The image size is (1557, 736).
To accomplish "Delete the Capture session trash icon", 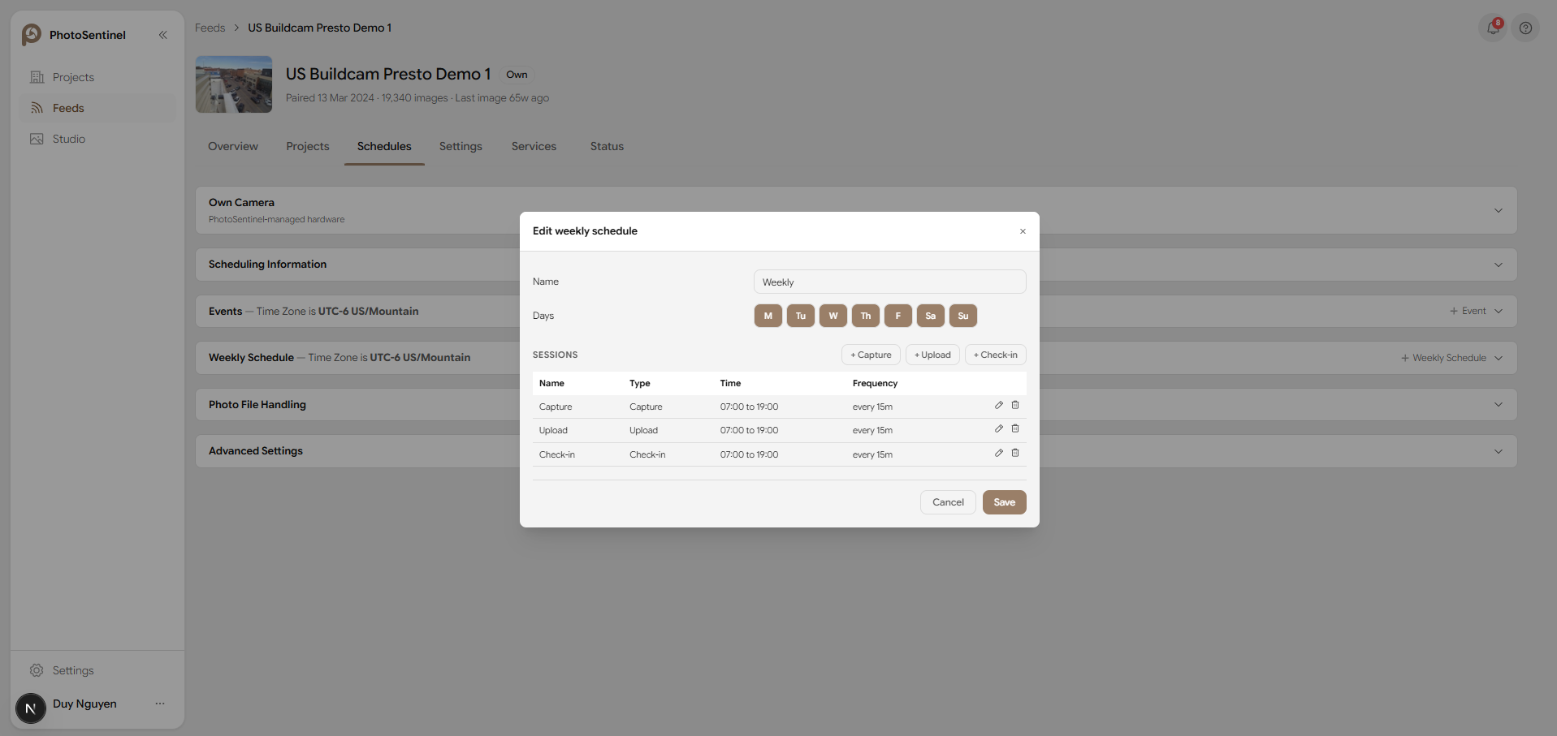I will 1015,405.
